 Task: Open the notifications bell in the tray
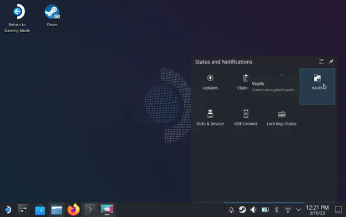point(231,210)
